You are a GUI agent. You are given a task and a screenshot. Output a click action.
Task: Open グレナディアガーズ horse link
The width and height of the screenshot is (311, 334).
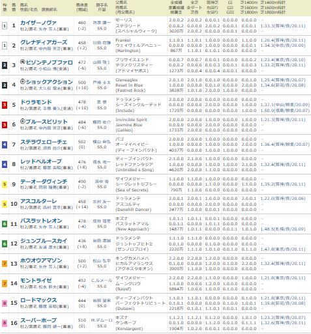44,42
